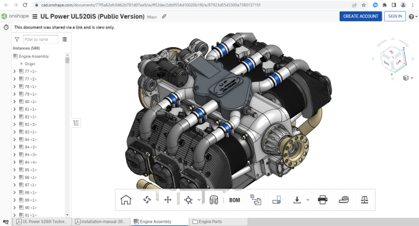Screen dimensions: 419x226
Task: Select the Rotate view tool
Action: pos(147,200)
